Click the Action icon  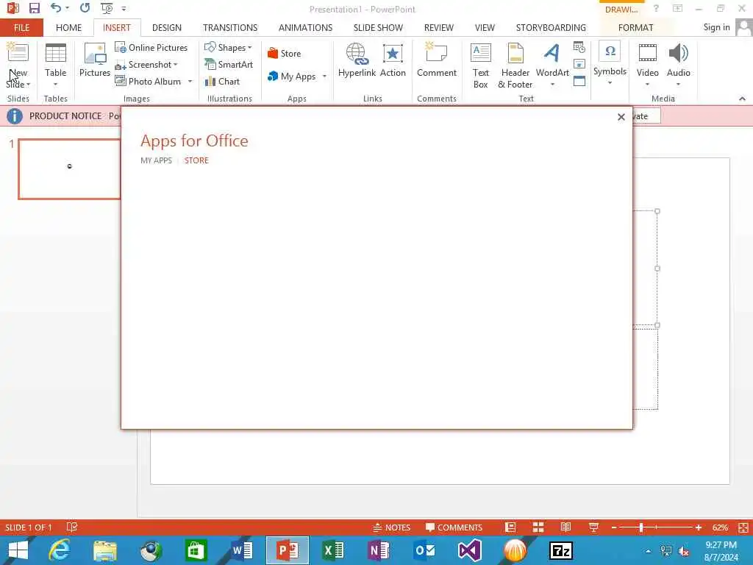pyautogui.click(x=393, y=60)
